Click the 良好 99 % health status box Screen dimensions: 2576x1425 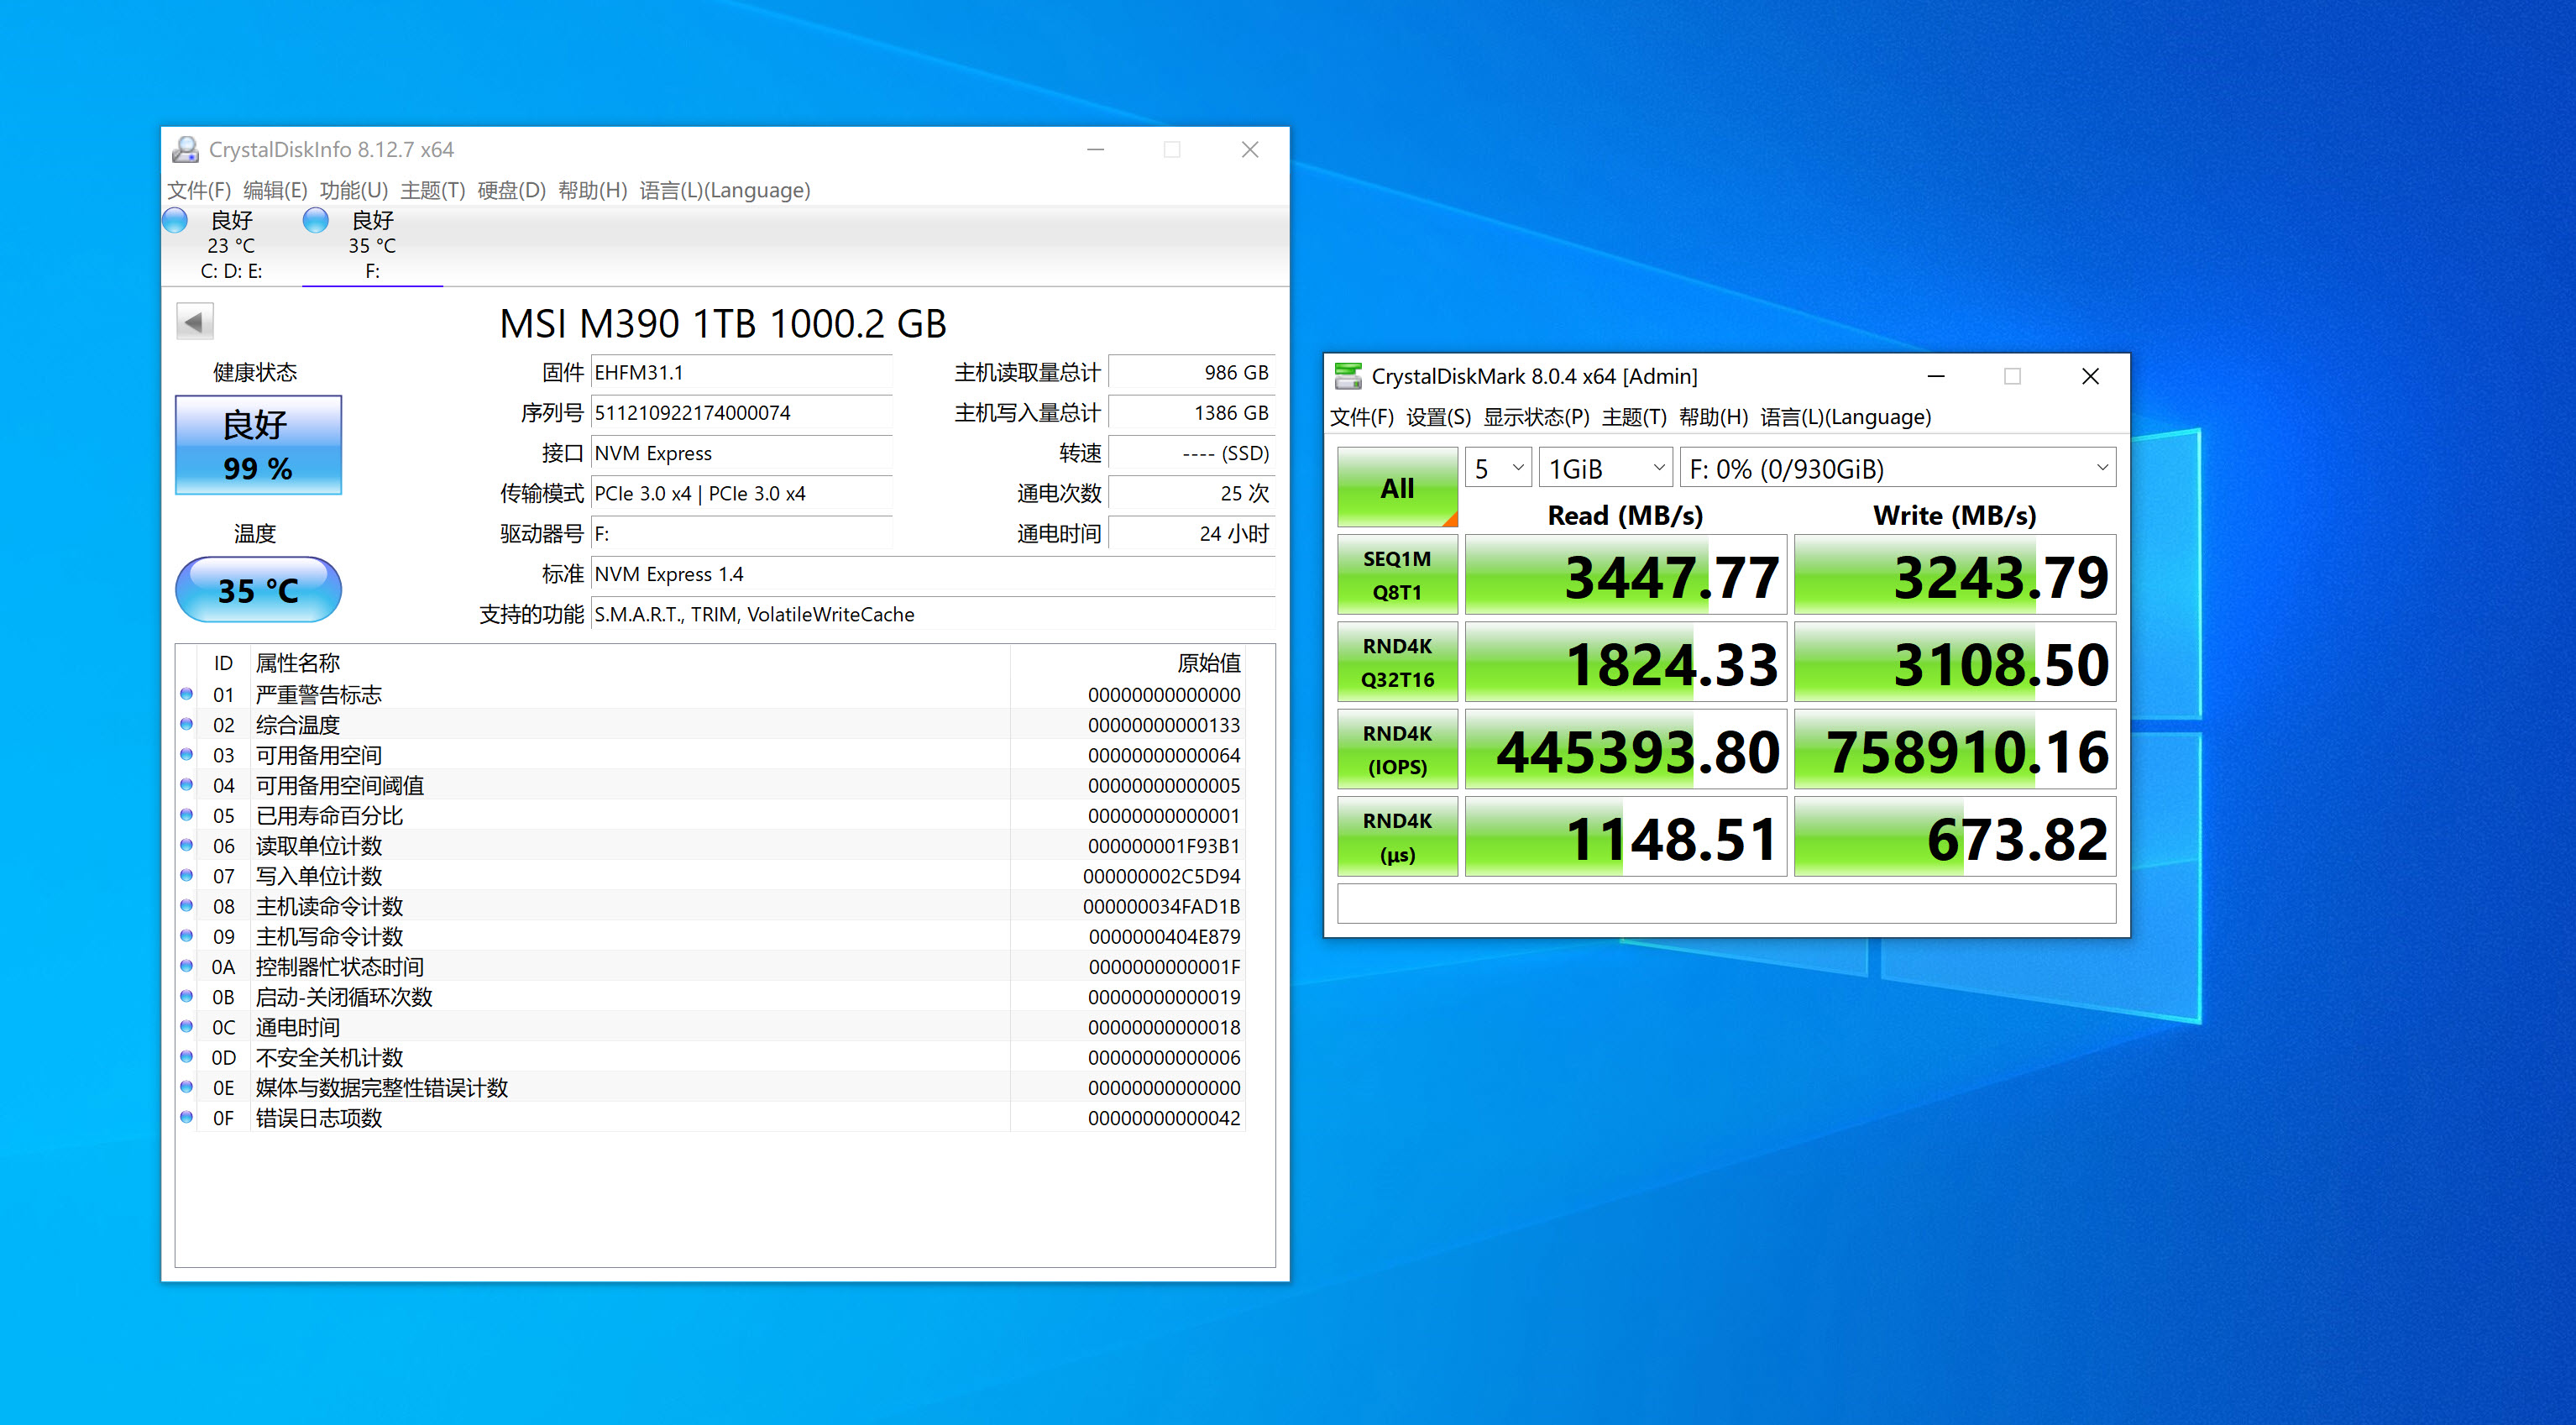[x=258, y=445]
